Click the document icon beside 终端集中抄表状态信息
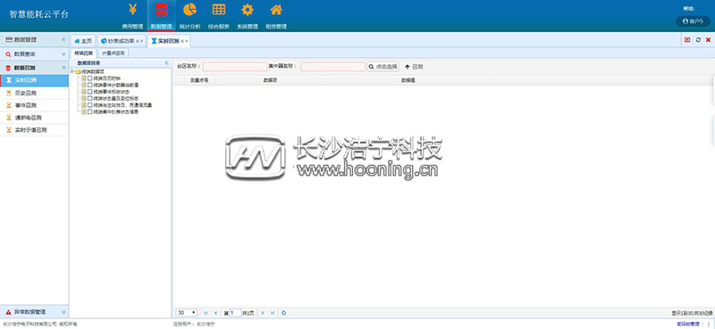The width and height of the screenshot is (715, 329). click(84, 111)
